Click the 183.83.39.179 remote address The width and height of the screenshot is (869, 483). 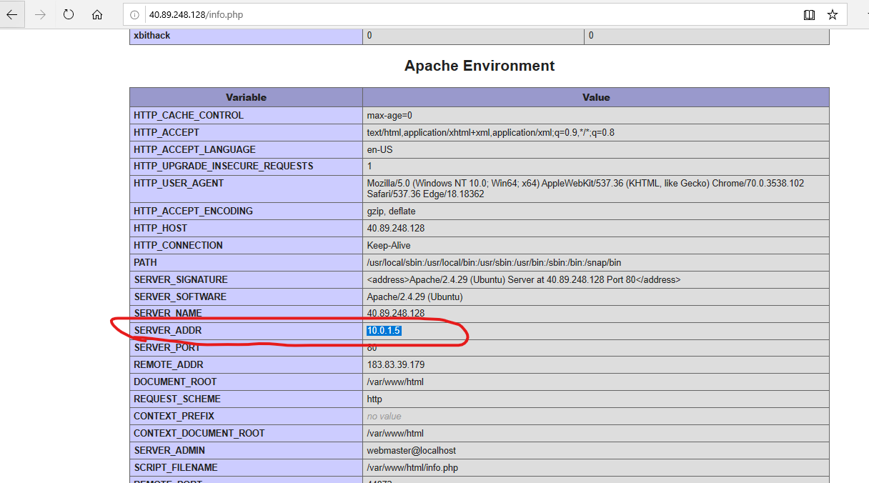(x=396, y=364)
